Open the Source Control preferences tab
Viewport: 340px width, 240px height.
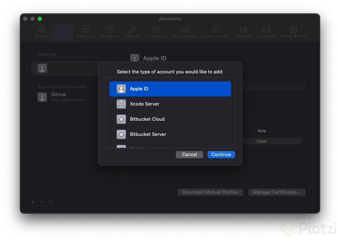pos(215,32)
